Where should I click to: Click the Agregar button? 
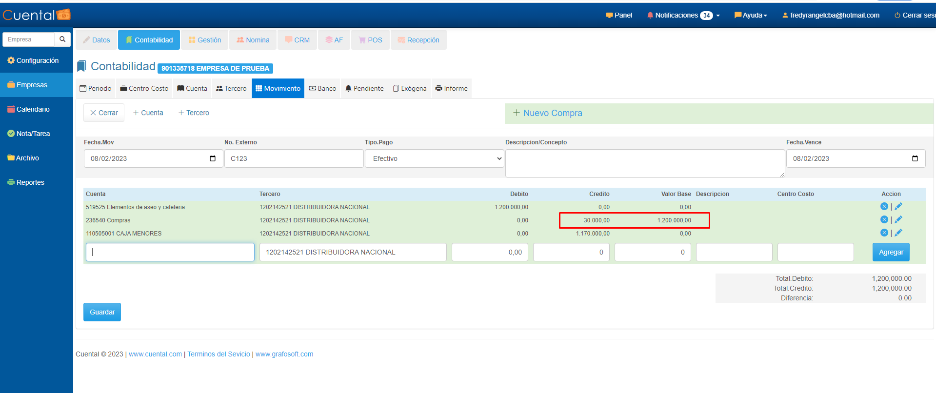tap(891, 252)
